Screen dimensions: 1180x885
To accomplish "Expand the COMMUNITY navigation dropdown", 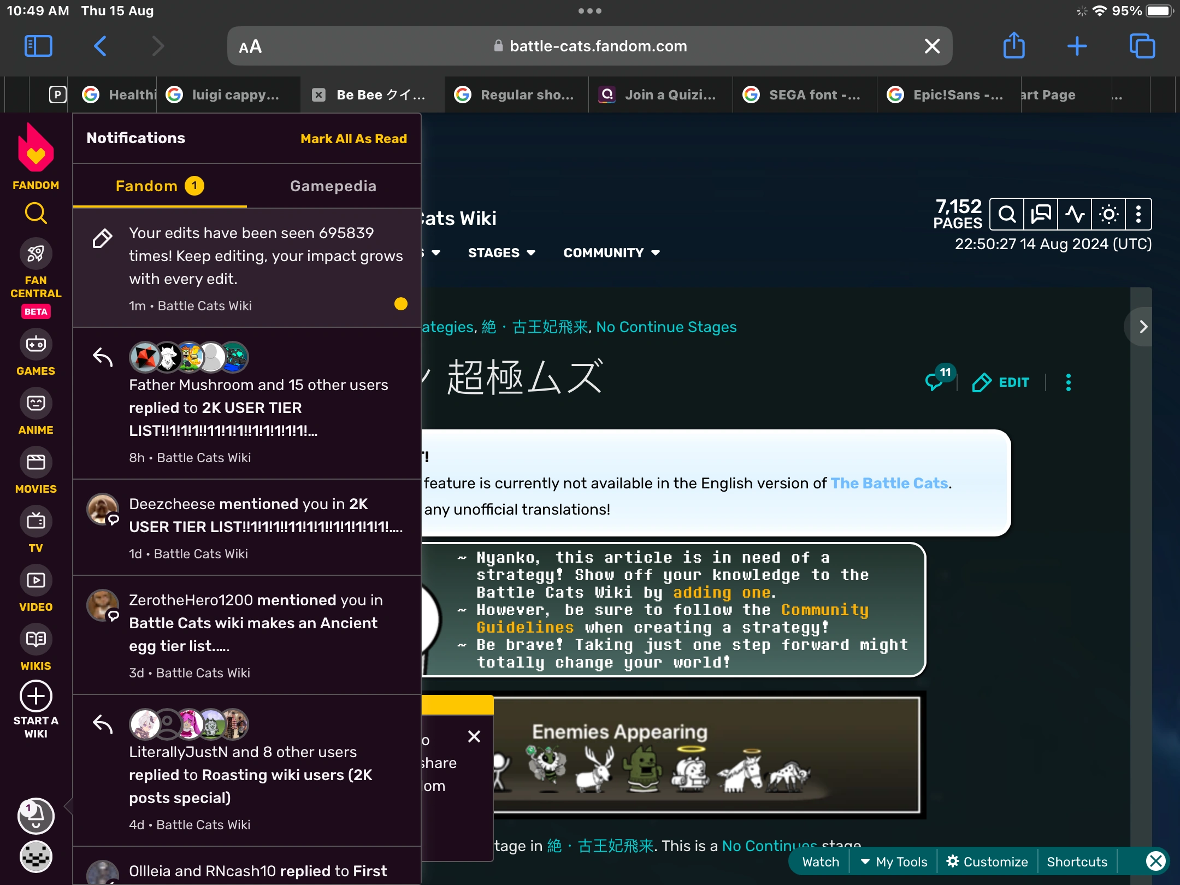I will pos(611,253).
